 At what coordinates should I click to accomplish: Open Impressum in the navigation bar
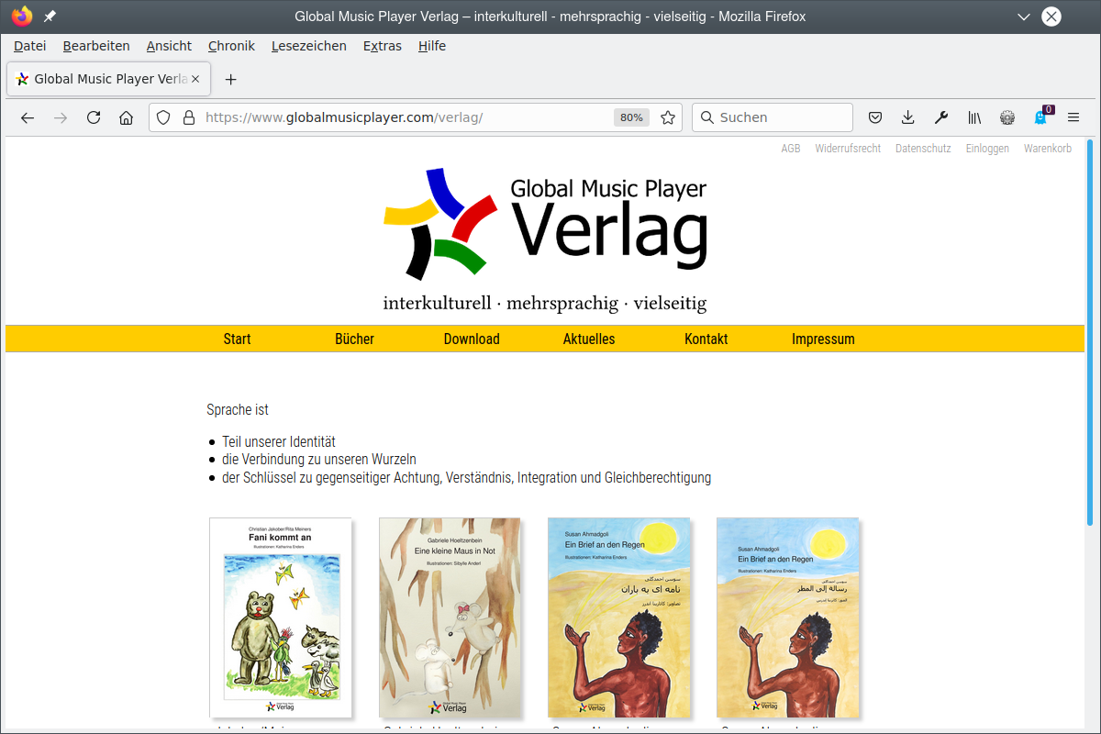click(823, 339)
